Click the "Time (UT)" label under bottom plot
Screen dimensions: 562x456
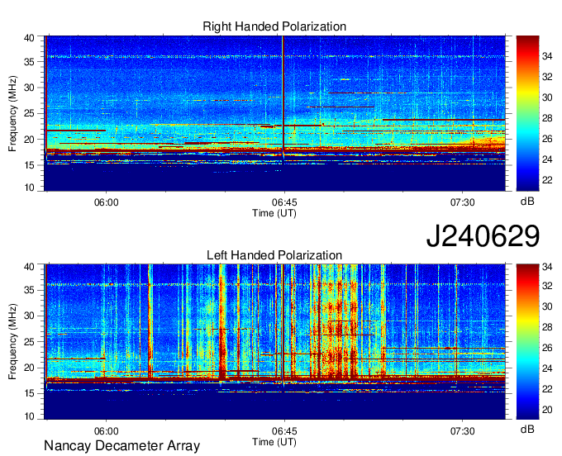[274, 442]
